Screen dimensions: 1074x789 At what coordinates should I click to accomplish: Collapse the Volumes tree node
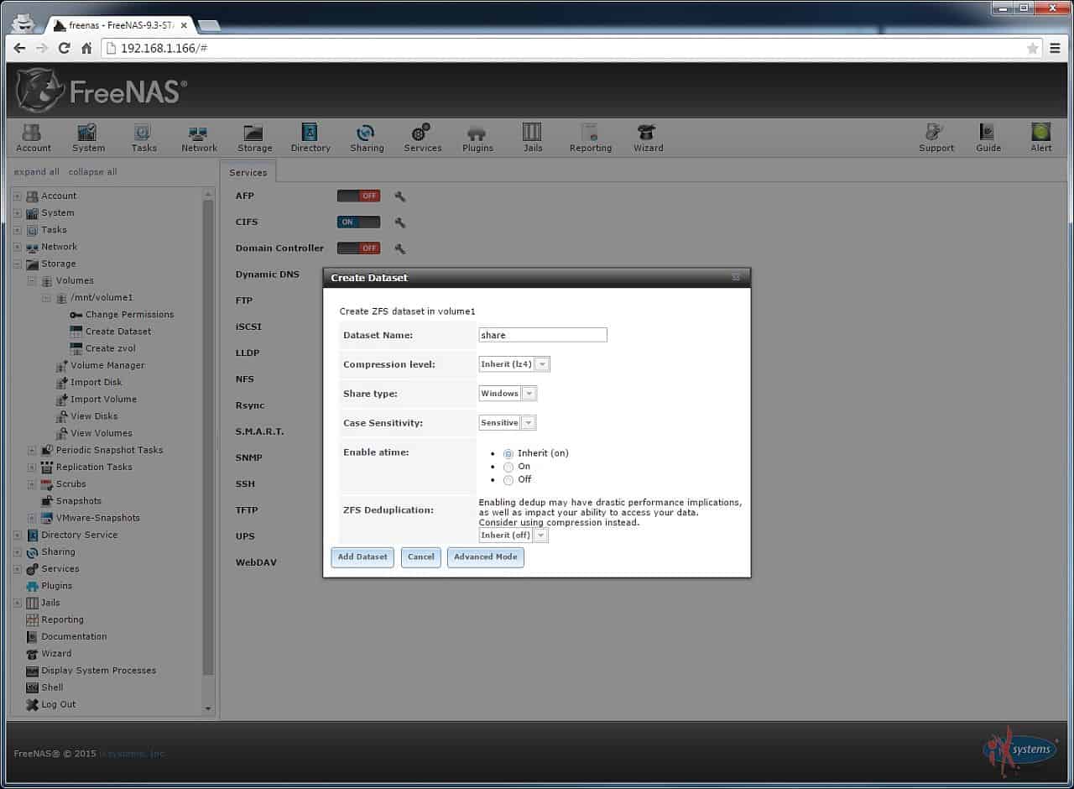(x=32, y=281)
